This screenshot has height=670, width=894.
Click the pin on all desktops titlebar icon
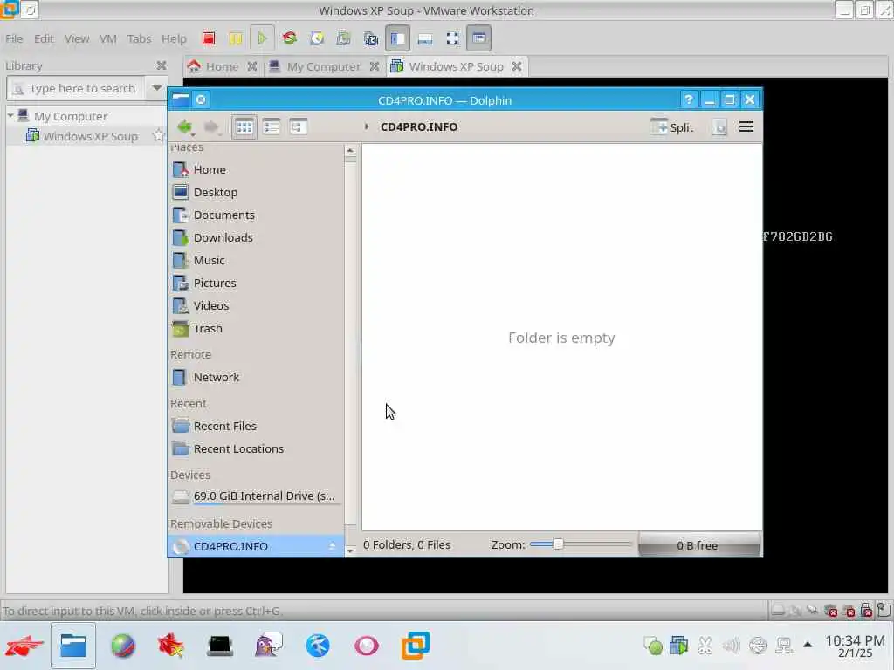(x=201, y=99)
